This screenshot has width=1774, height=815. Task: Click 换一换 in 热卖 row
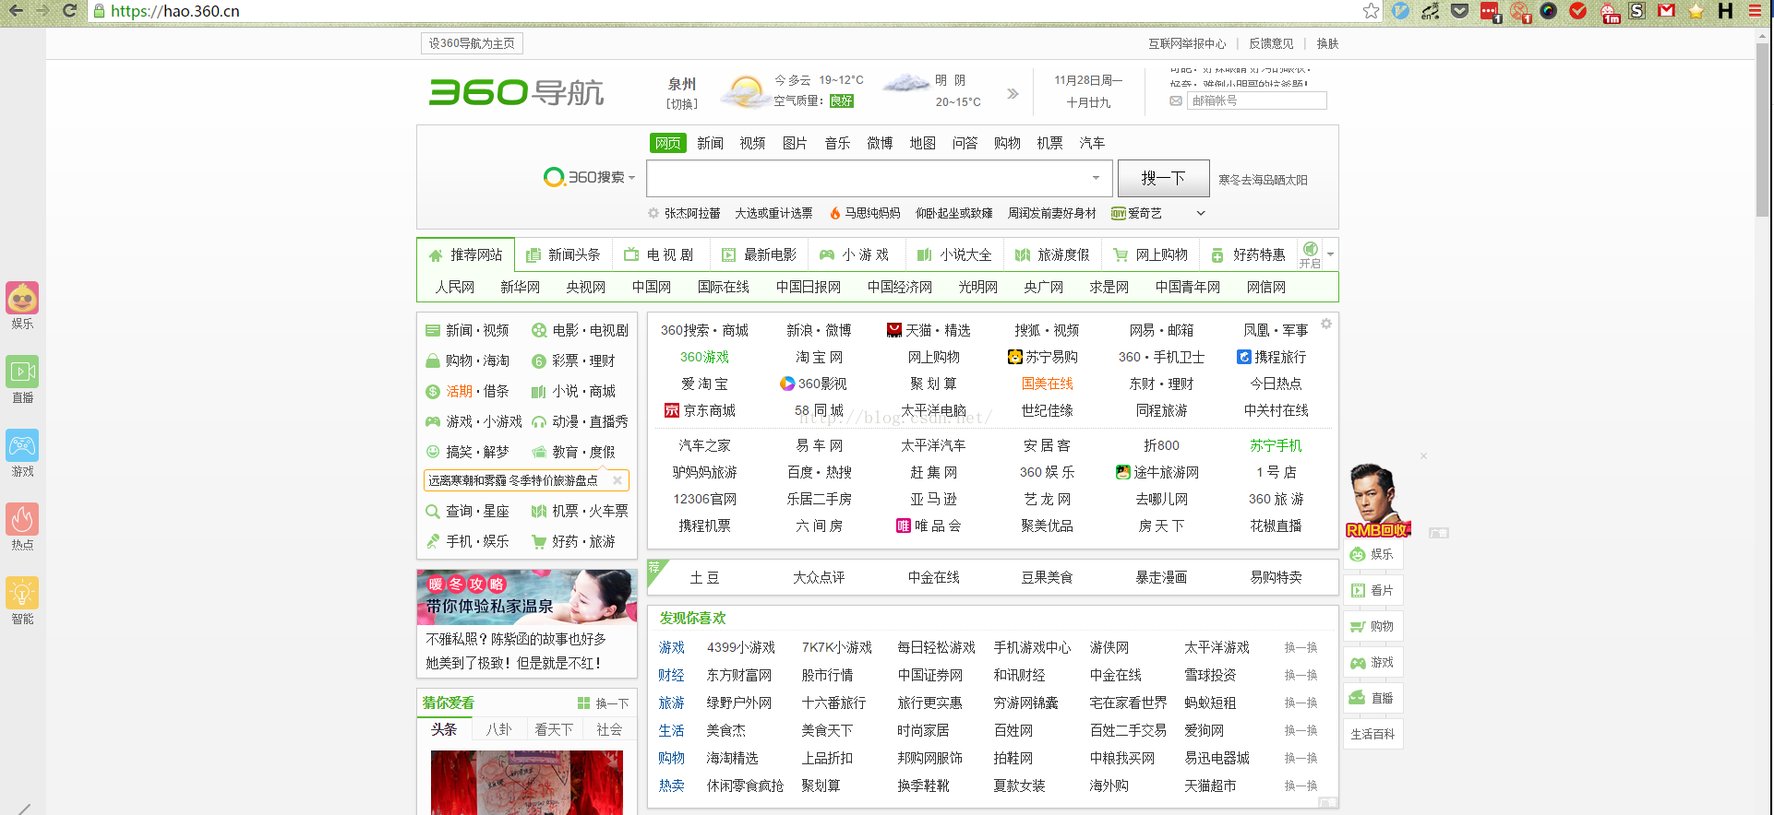click(1301, 785)
